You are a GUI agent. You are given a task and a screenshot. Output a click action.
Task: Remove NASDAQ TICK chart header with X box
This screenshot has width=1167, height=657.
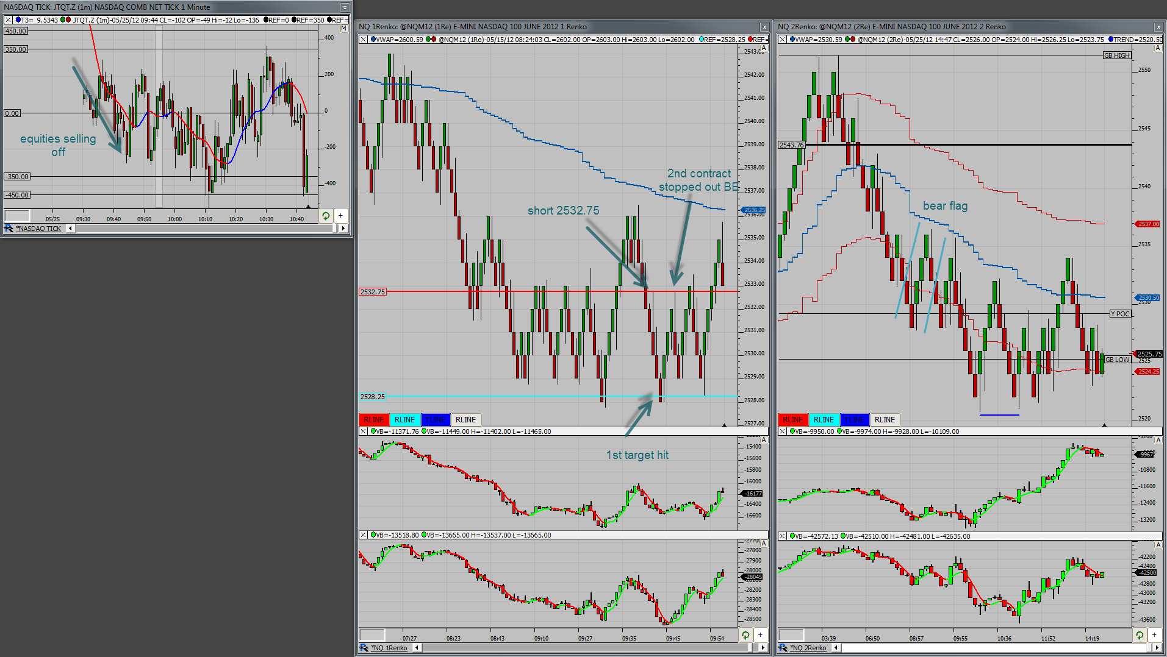(9, 20)
